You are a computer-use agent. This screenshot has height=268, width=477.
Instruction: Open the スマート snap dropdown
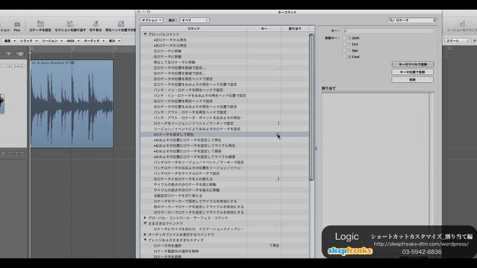(x=458, y=40)
